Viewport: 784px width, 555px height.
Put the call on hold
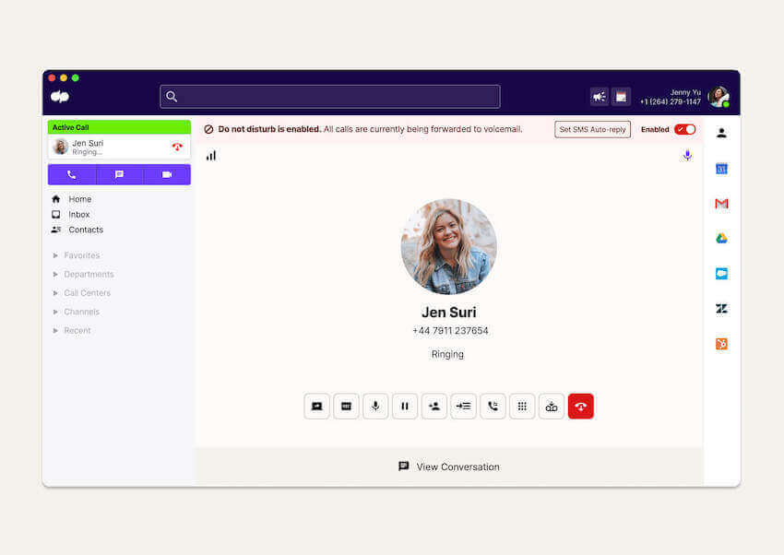click(x=405, y=406)
